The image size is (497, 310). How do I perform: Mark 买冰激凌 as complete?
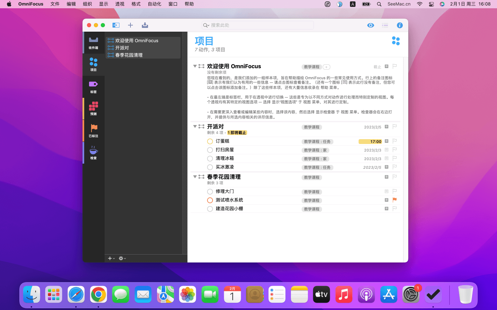210,167
